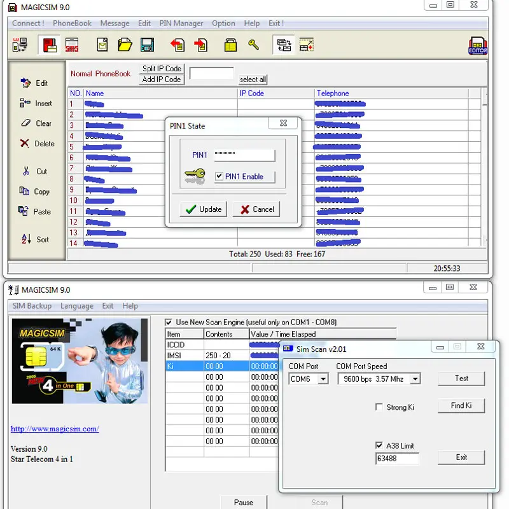Open the SMS editor icon

click(x=72, y=45)
